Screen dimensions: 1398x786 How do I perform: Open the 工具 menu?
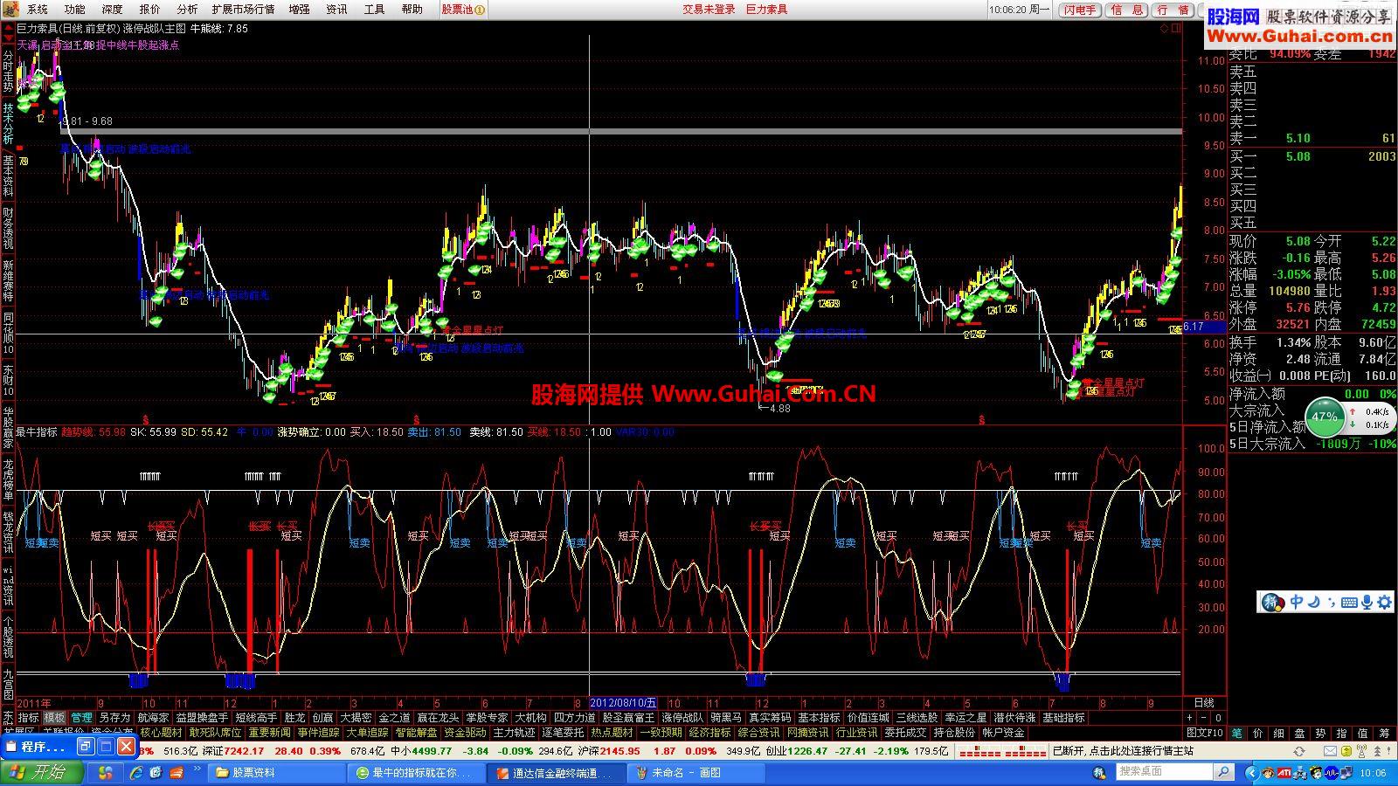click(374, 10)
